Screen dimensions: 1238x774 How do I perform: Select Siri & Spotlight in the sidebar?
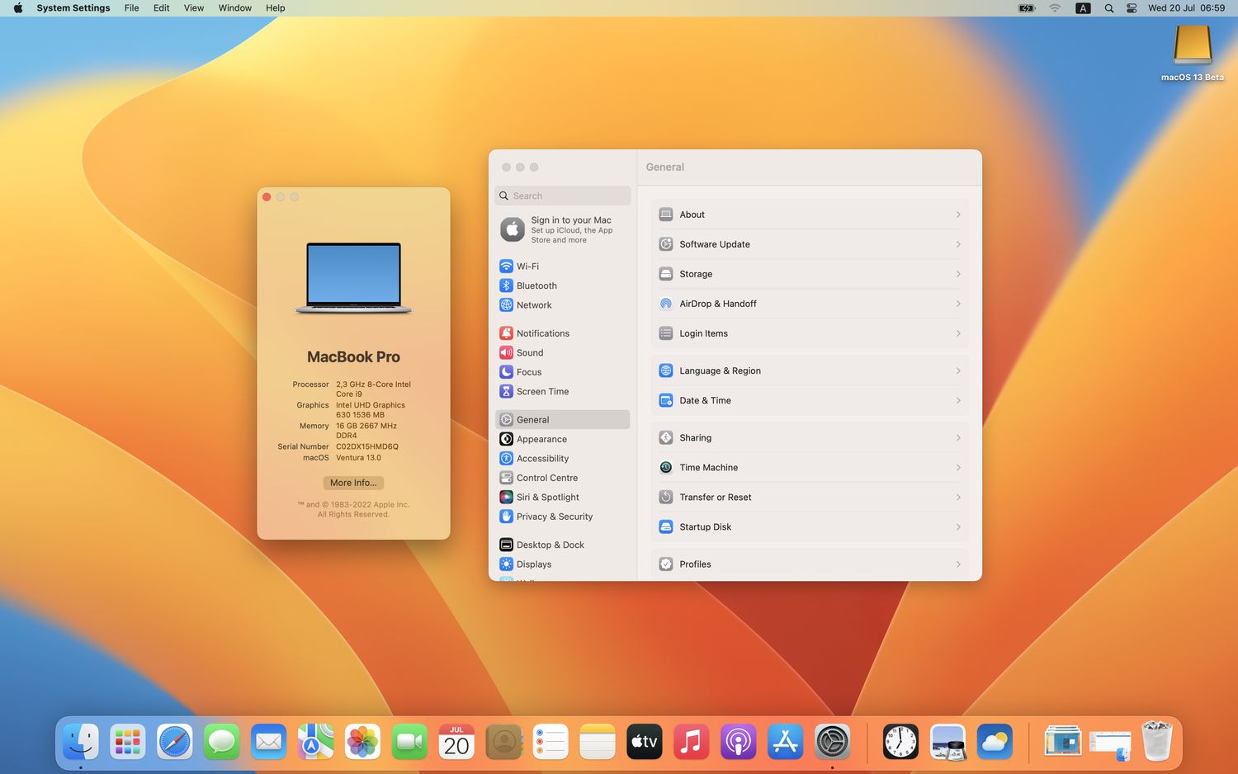(562, 497)
